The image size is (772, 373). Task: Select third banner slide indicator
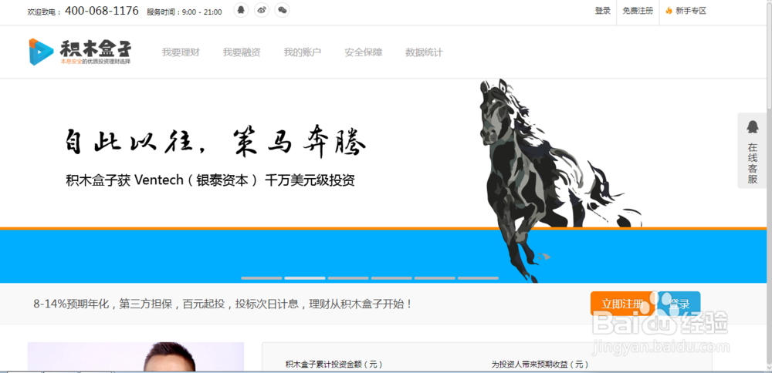[x=348, y=278]
